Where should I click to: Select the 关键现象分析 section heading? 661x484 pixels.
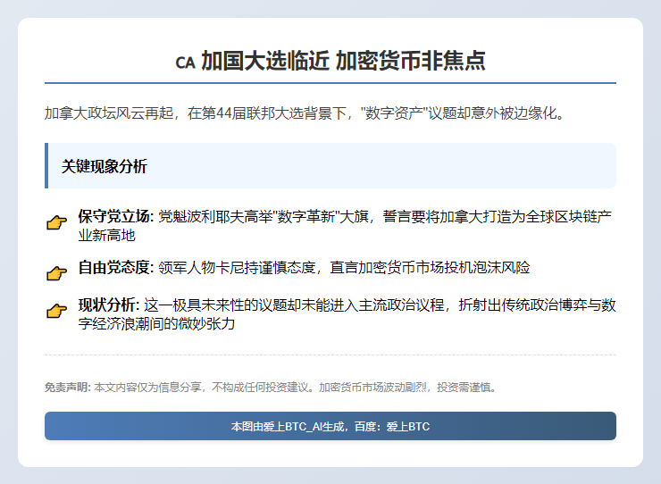(x=105, y=166)
